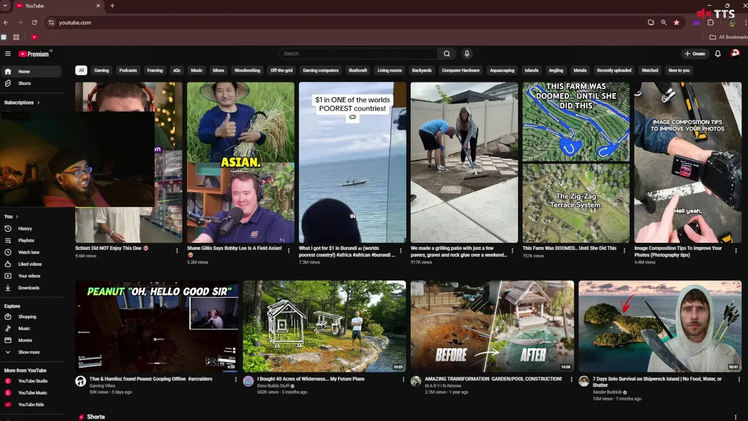Open options for 40 Acres Wilderness video

pos(403,379)
